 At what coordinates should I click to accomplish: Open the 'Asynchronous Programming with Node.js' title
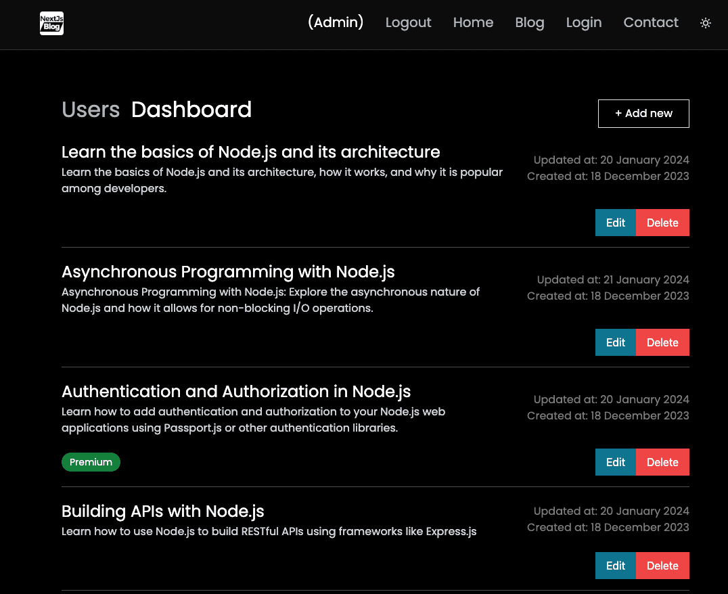pyautogui.click(x=228, y=272)
